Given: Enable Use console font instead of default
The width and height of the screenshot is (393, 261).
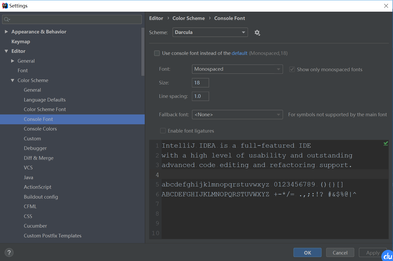Looking at the screenshot, I should [x=157, y=53].
